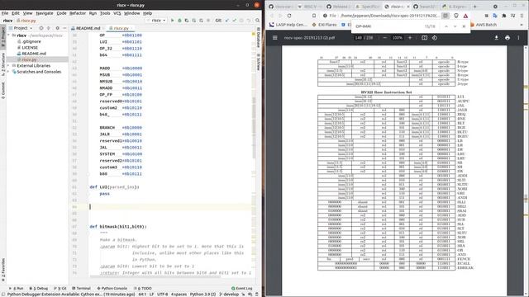Open the 4 spaces indent selector
This screenshot has height=297, width=529.
coord(179,295)
